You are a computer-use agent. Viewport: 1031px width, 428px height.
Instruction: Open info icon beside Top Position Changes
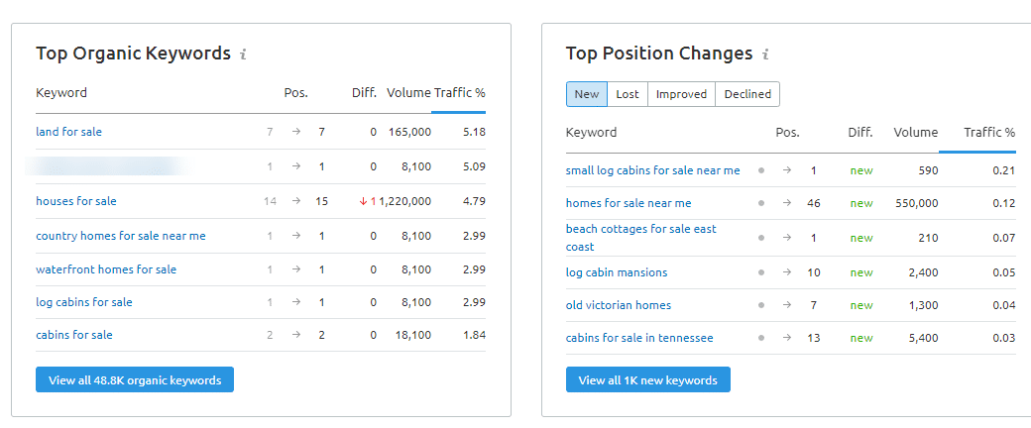pos(765,53)
